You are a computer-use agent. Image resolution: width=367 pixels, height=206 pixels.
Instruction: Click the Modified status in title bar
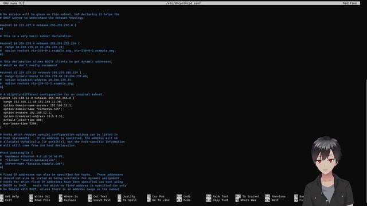[349, 3]
